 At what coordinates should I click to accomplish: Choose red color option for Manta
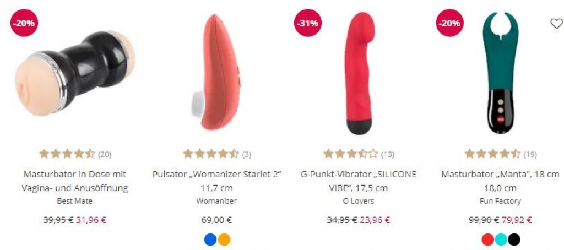[x=488, y=240]
